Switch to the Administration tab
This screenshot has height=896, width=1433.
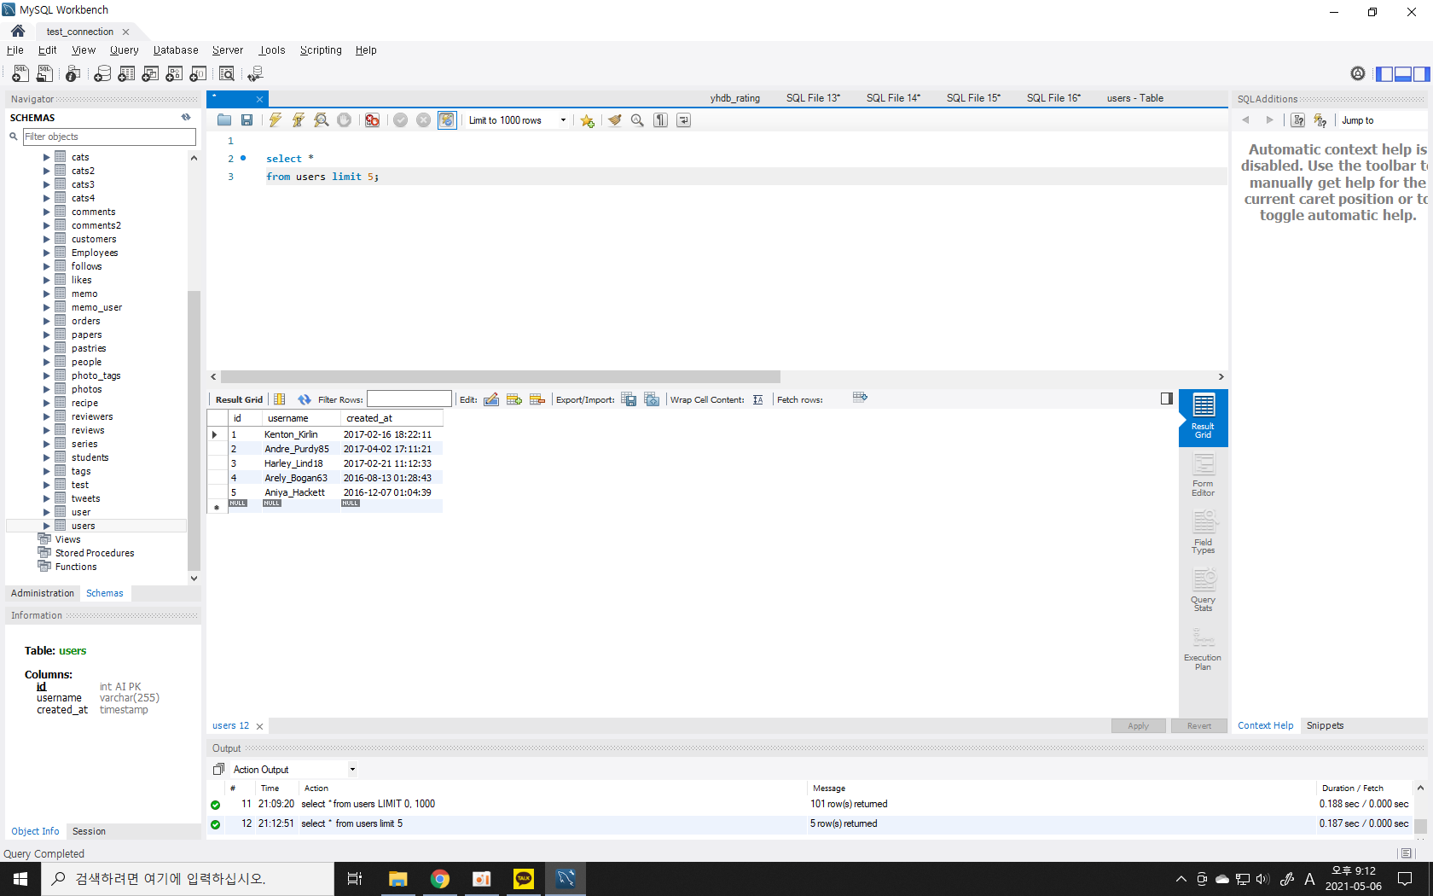[43, 593]
